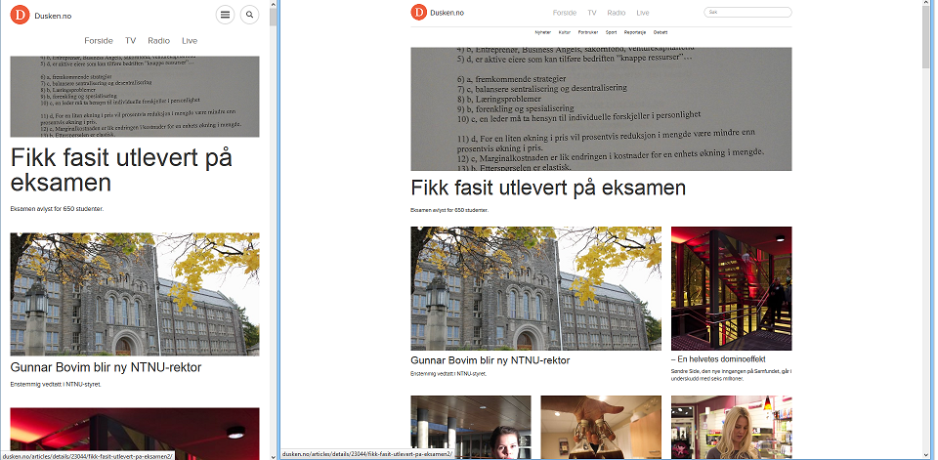Screen dimensions: 938x460
Task: Open thumbnail of hand holding bottles
Action: click(601, 427)
